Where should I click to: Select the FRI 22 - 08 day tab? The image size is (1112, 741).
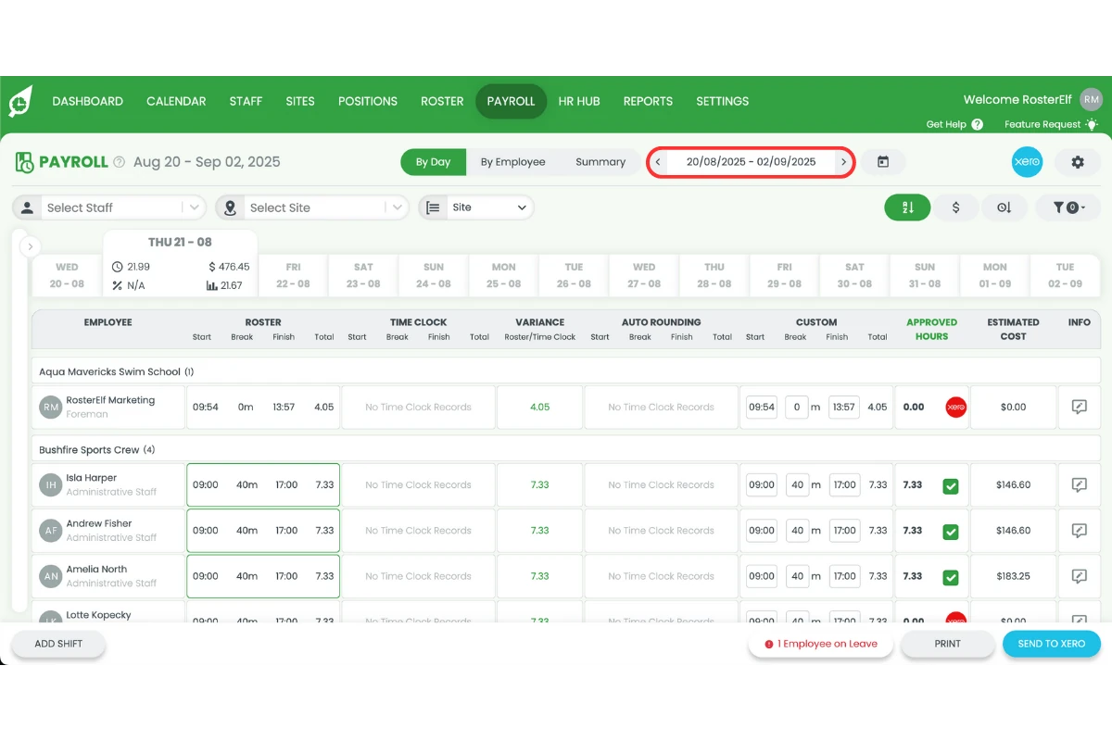click(x=293, y=275)
